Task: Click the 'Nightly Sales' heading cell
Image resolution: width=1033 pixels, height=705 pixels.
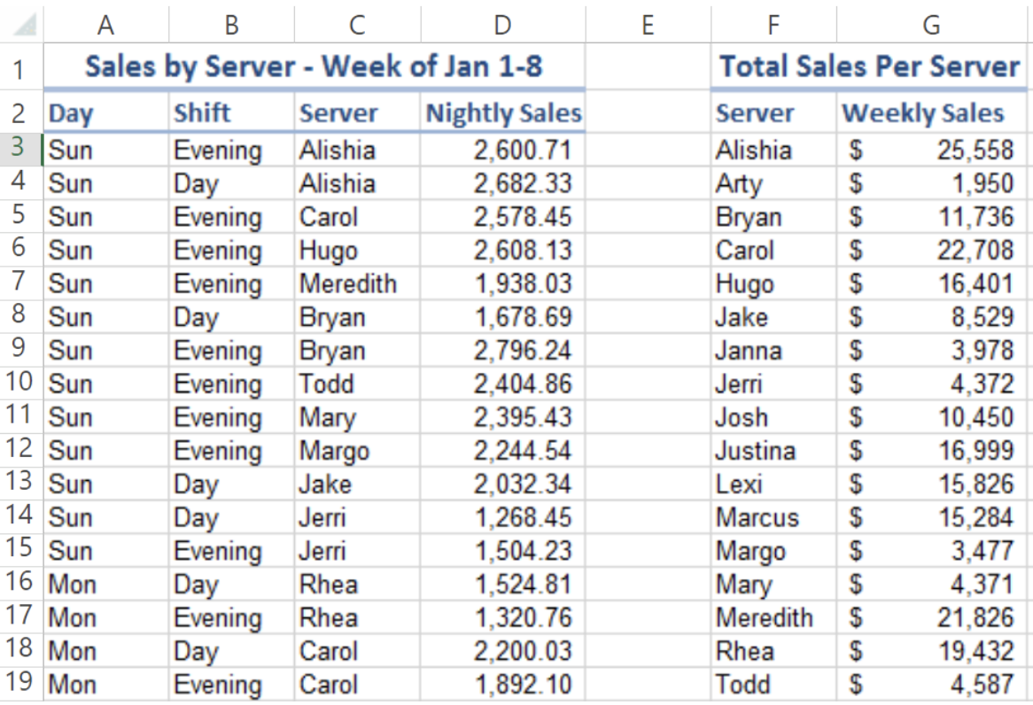Action: [x=502, y=112]
